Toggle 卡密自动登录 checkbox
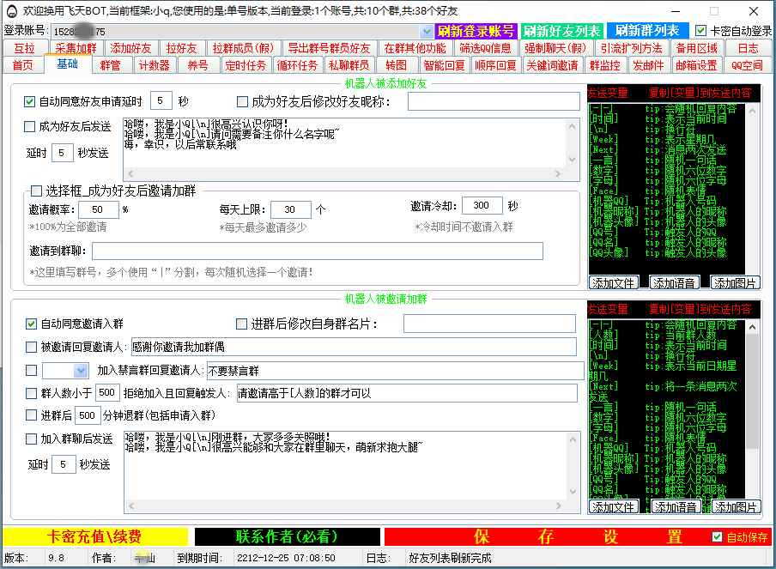This screenshot has width=776, height=569. [x=700, y=31]
